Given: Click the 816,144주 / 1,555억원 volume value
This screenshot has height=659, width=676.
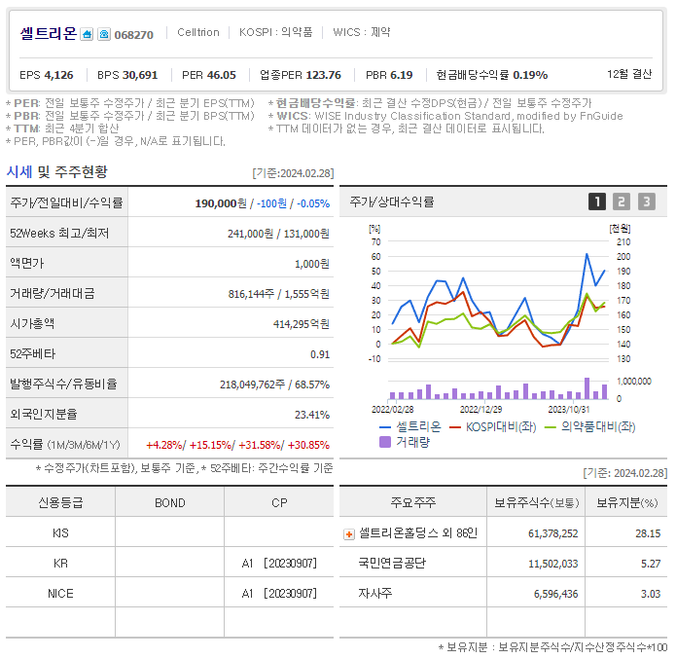Looking at the screenshot, I should coord(279,294).
